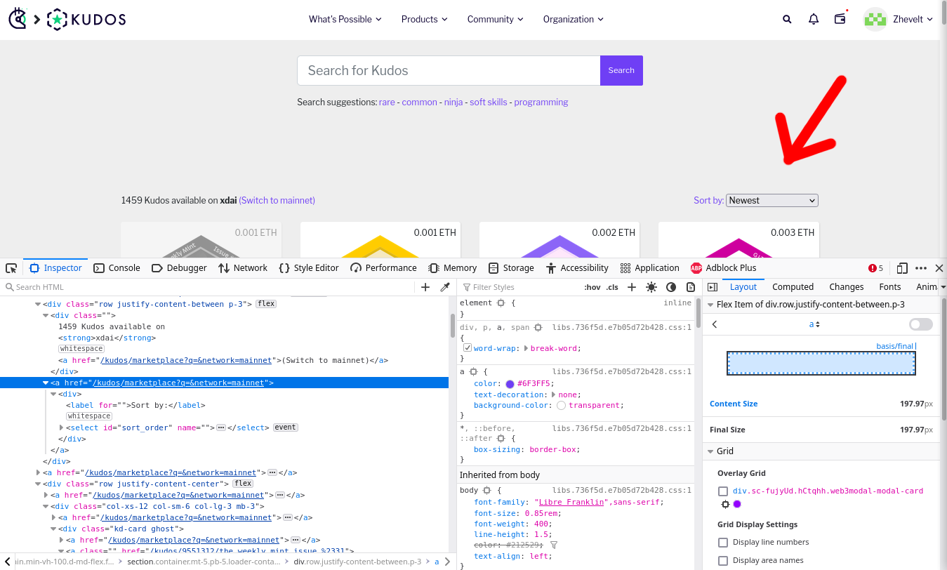Image resolution: width=947 pixels, height=570 pixels.
Task: Expand the word-wrap shorthand arrow
Action: pos(527,348)
